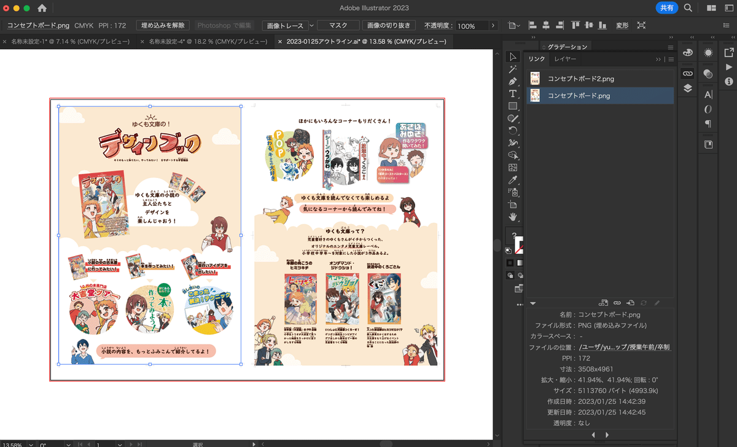737x447 pixels.
Task: Open Align To dropdown in control bar
Action: pos(513,26)
